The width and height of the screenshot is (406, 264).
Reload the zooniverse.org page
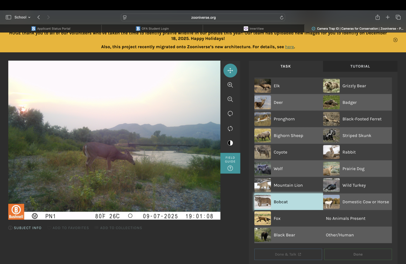(281, 18)
